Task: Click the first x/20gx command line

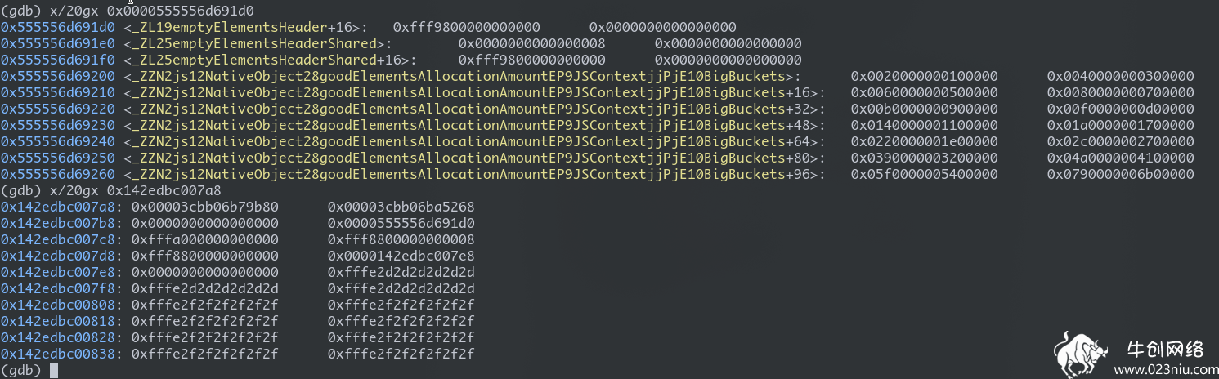Action: (x=127, y=11)
